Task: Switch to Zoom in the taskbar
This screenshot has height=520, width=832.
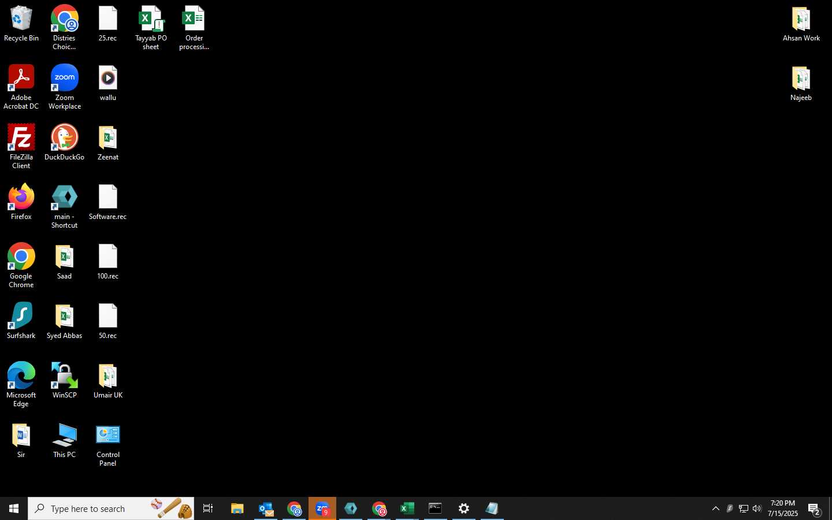Action: point(322,508)
